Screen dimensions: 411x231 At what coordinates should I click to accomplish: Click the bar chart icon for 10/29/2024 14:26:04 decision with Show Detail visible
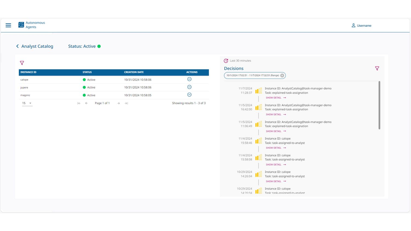(x=258, y=174)
